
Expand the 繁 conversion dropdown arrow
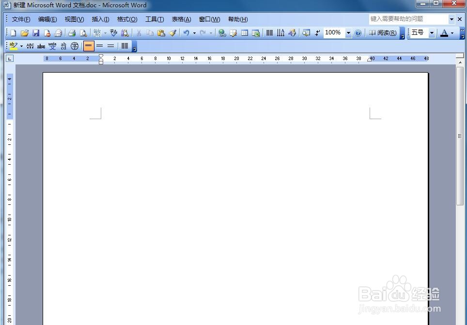point(105,33)
